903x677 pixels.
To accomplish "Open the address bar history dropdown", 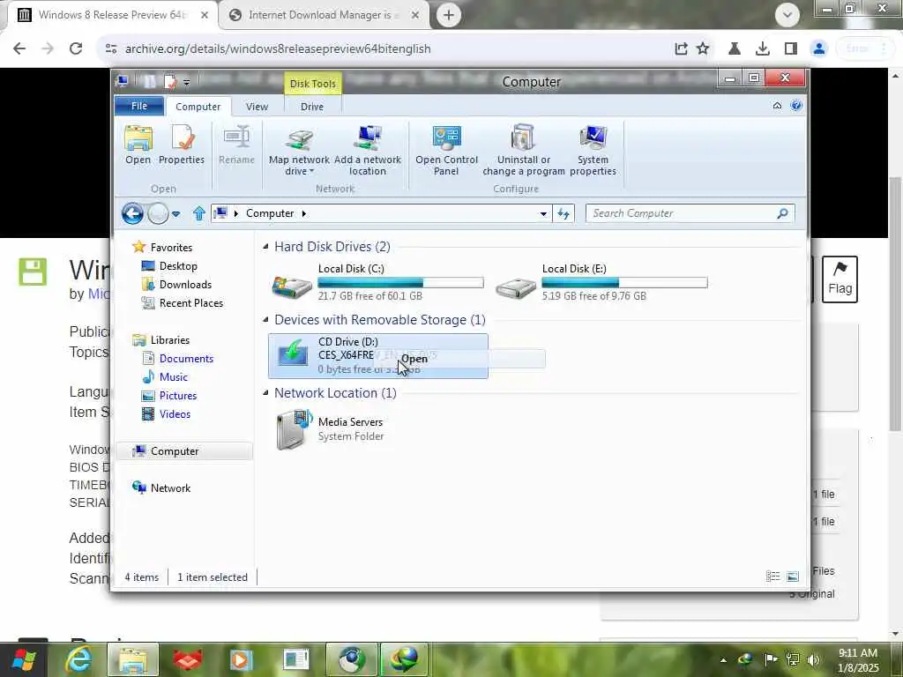I will point(543,213).
